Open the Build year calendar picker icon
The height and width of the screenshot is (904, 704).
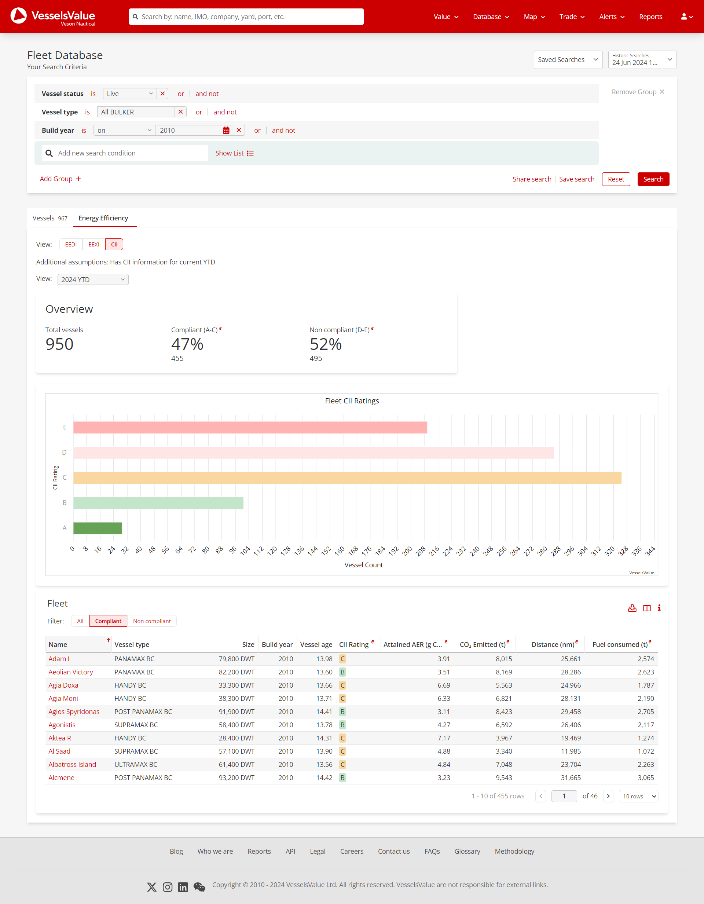pyautogui.click(x=226, y=131)
